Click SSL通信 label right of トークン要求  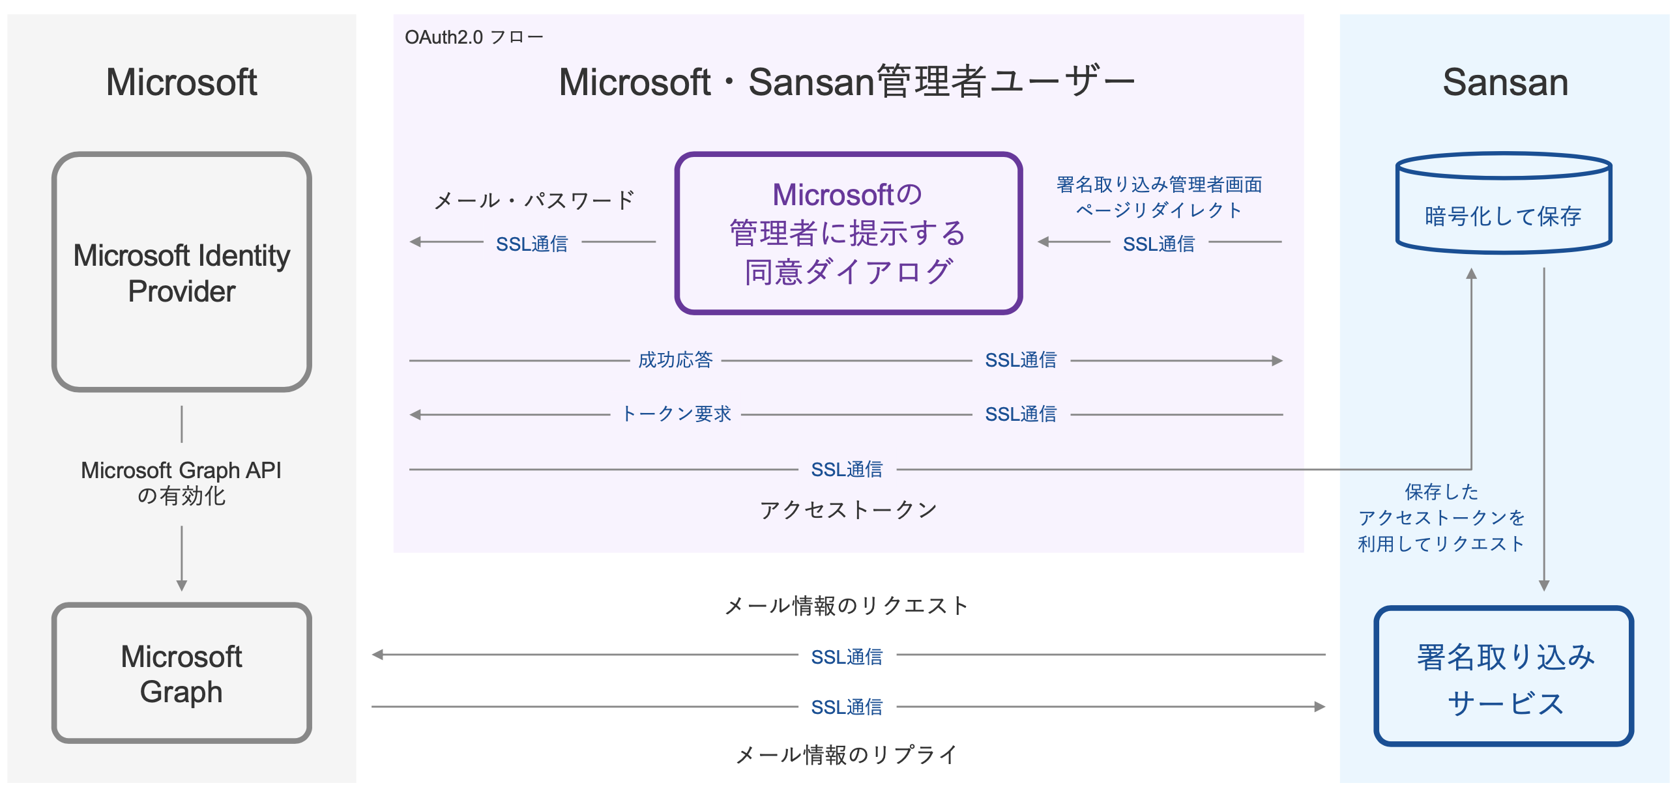(1021, 414)
